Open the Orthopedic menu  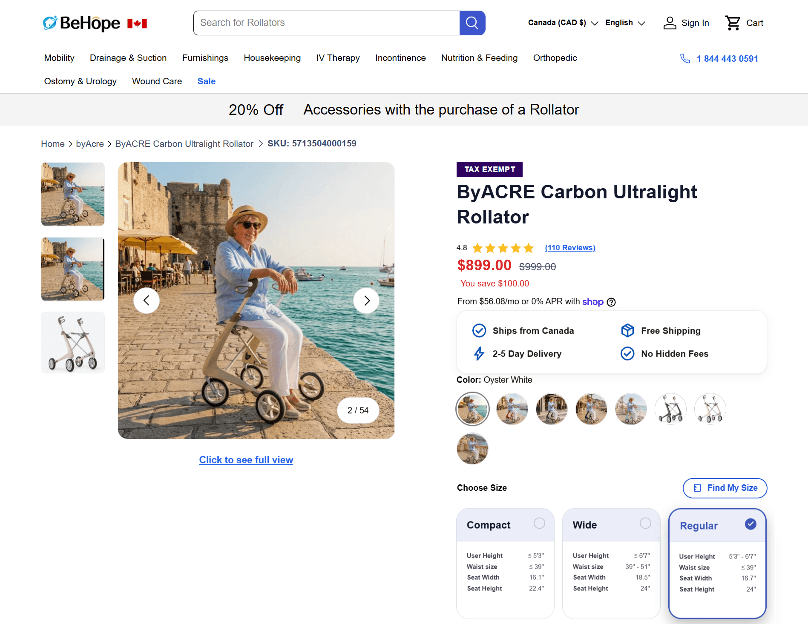[555, 58]
